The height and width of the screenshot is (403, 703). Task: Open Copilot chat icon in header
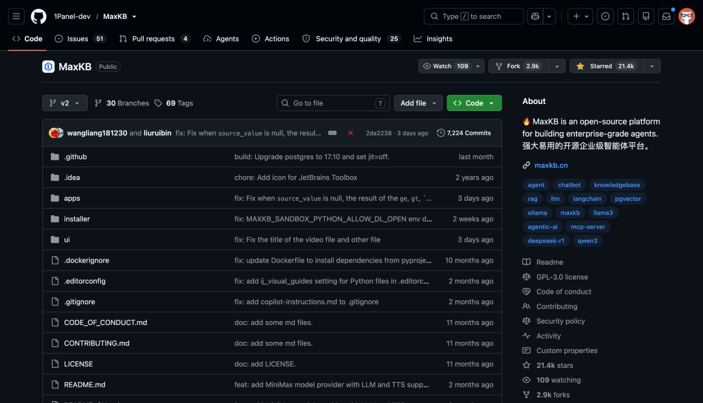[535, 16]
